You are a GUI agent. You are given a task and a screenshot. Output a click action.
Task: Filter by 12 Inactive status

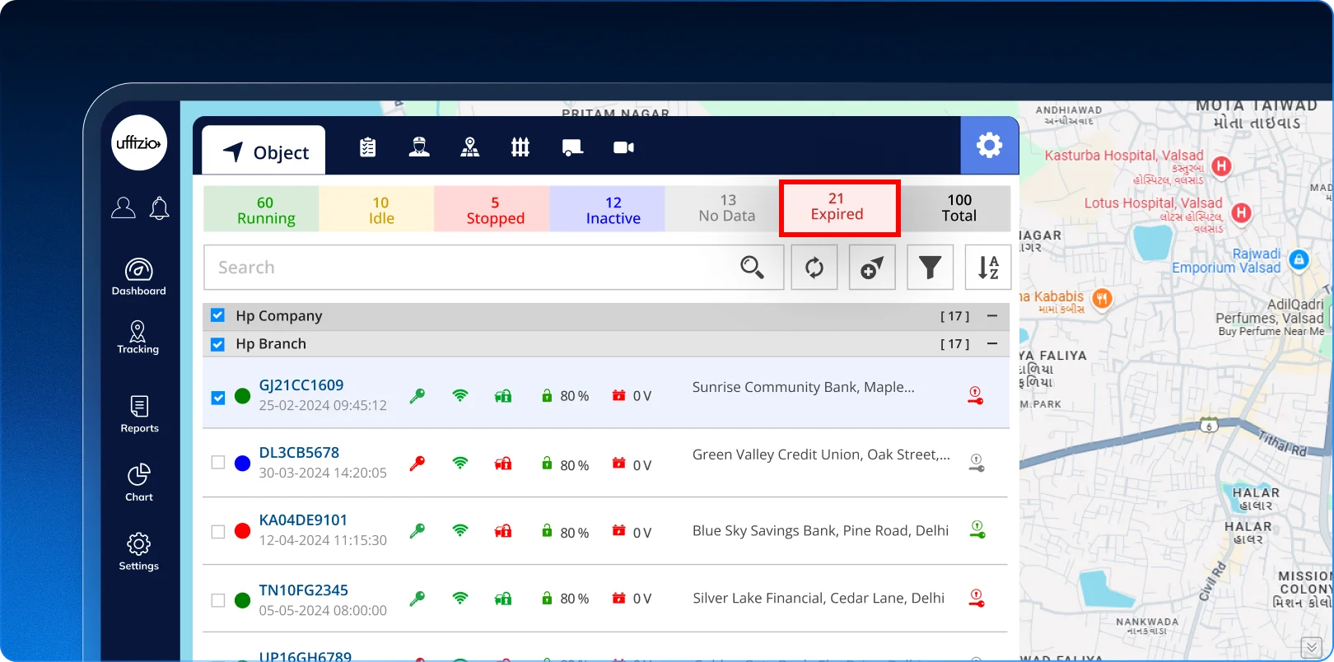(608, 209)
